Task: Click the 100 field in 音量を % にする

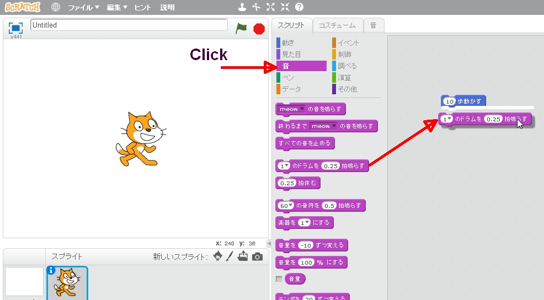Action: [306, 262]
